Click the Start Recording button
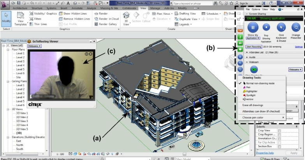305x160 pixels. (254, 47)
